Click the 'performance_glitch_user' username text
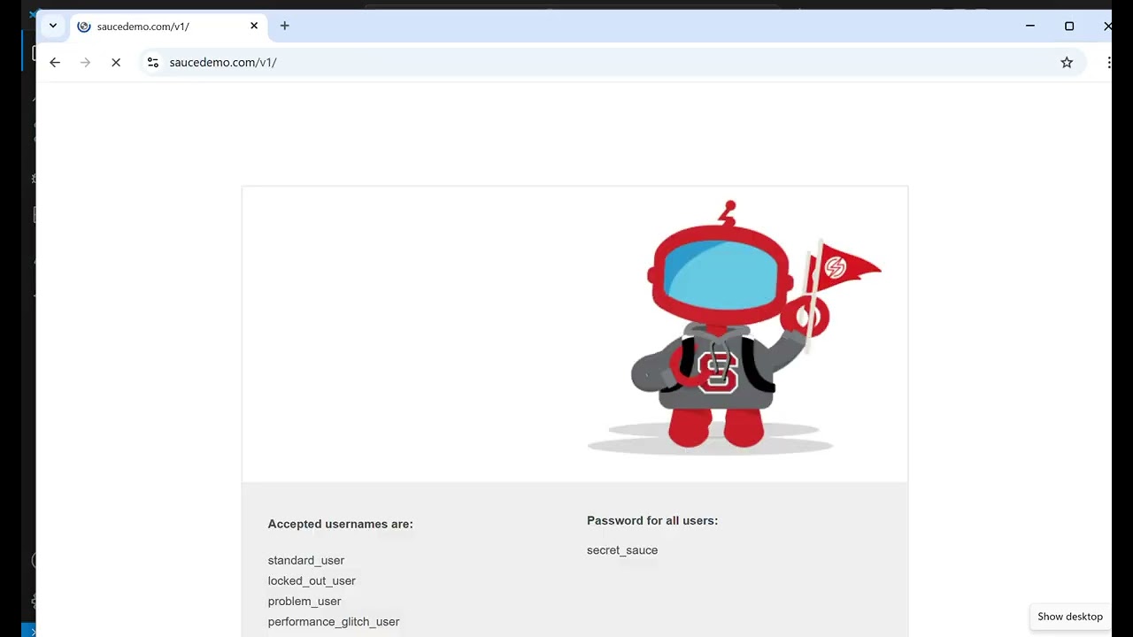Image resolution: width=1133 pixels, height=637 pixels. (x=334, y=621)
